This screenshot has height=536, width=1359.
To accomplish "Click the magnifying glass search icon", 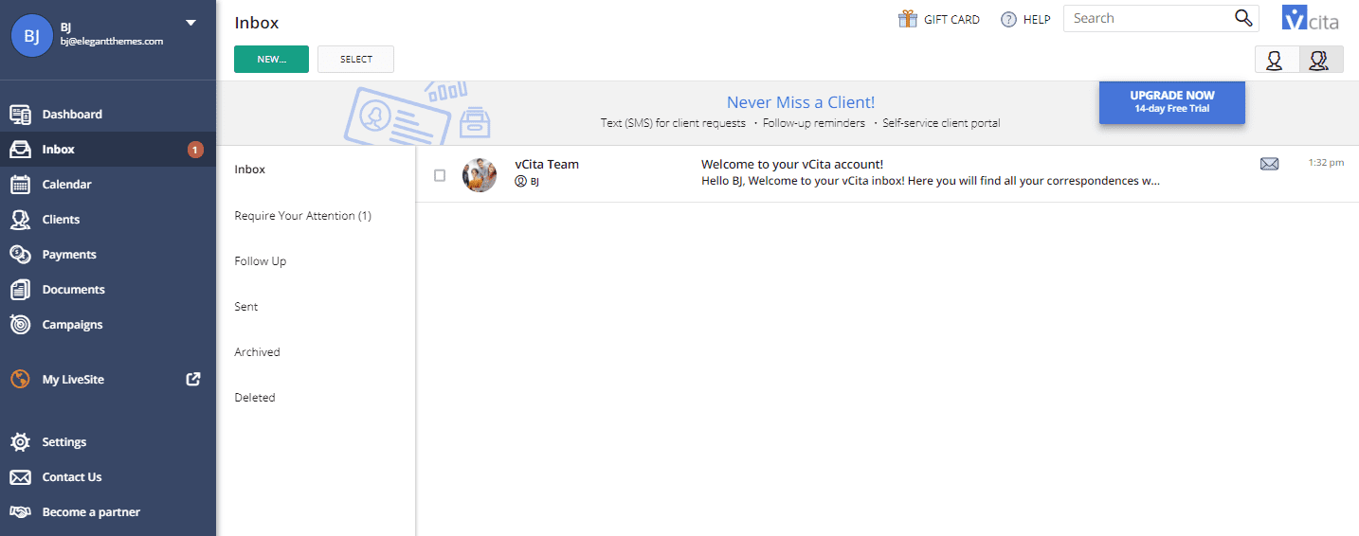I will pyautogui.click(x=1243, y=18).
